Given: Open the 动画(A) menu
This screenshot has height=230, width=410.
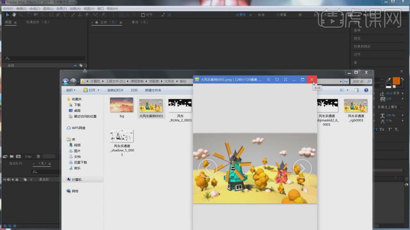Looking at the screenshot, I should 75,9.
